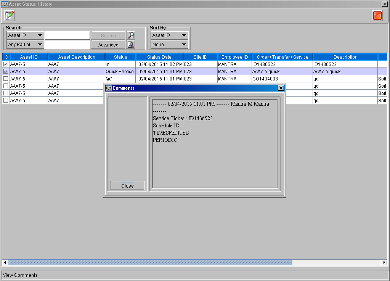Uncheck the checkbox for the 'In' status row

pyautogui.click(x=6, y=64)
